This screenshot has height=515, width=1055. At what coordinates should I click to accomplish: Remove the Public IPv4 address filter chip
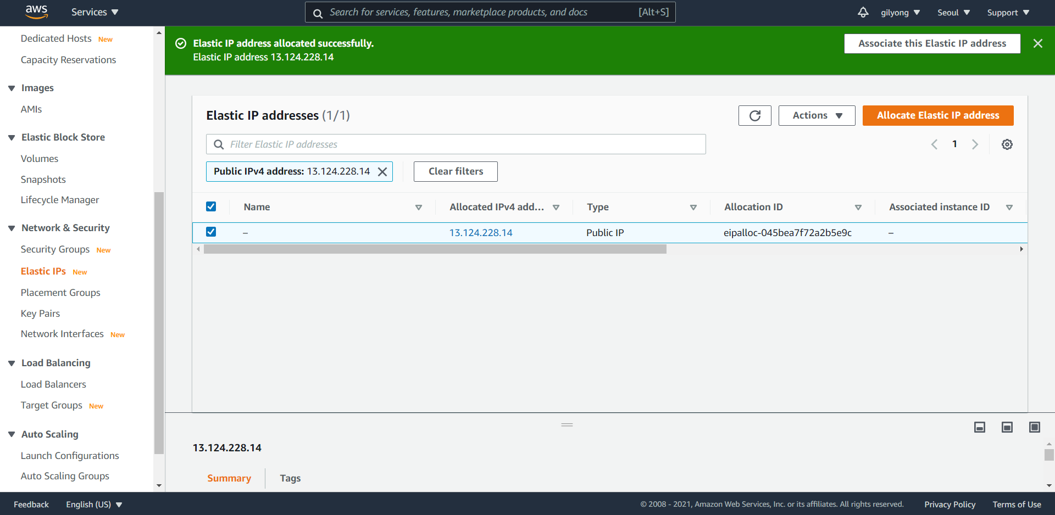(382, 171)
